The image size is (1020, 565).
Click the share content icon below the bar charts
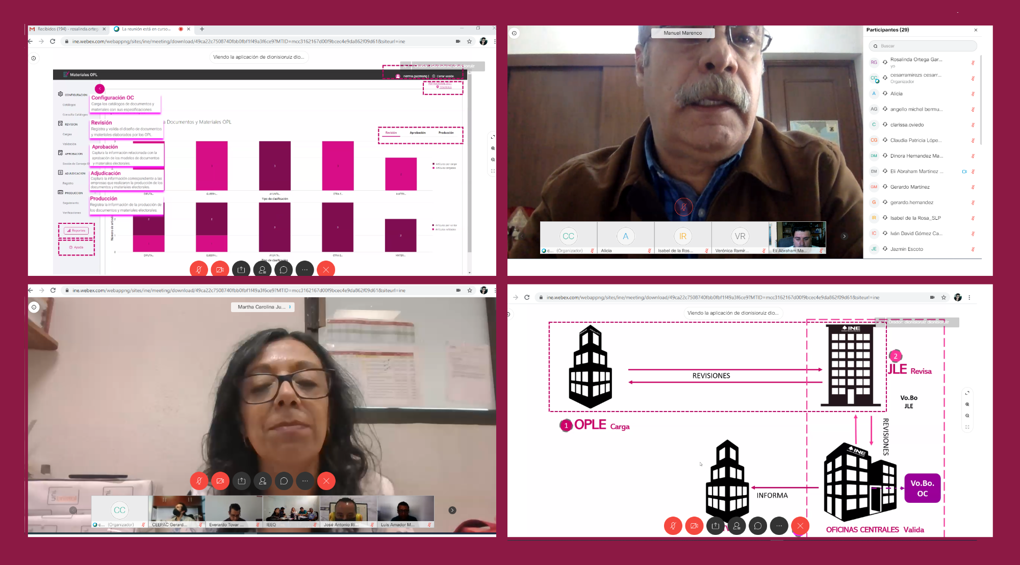pos(241,269)
